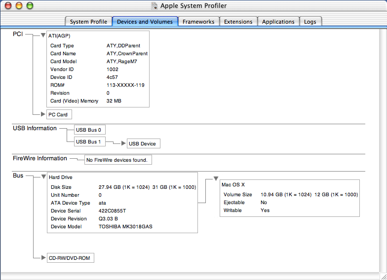Click the ATA Device Type value ata
The width and height of the screenshot is (387, 280).
point(102,203)
